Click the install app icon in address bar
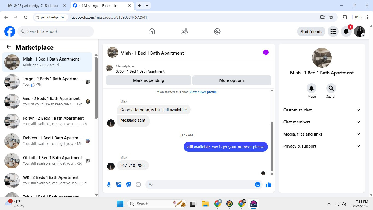373x210 pixels. click(x=322, y=17)
